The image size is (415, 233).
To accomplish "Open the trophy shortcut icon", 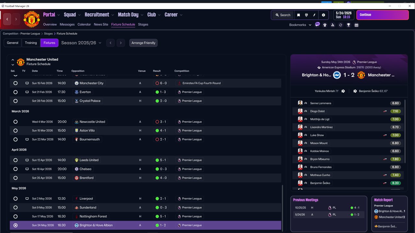I will point(349,25).
